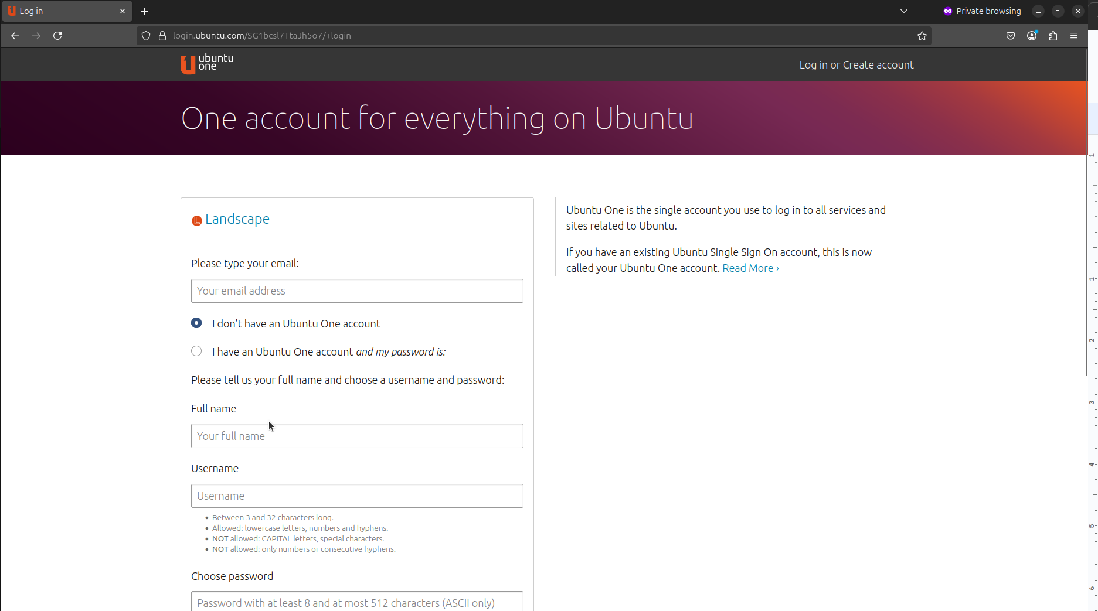Open the Firefox hamburger application menu
Viewport: 1098px width, 611px height.
tap(1074, 36)
